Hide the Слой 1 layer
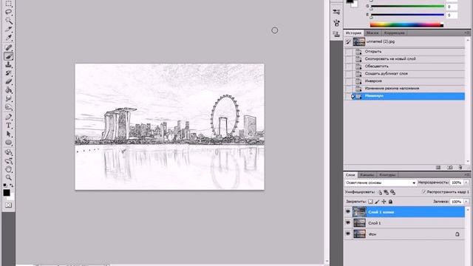Screen dimensions: 473x266 coord(348,223)
